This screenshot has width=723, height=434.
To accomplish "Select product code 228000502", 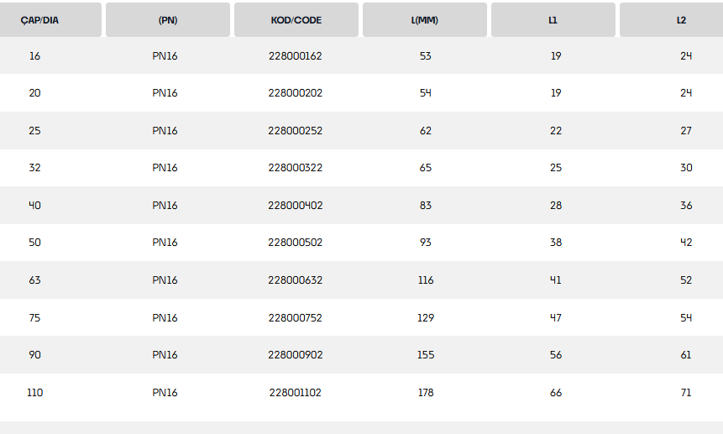I will coord(296,243).
